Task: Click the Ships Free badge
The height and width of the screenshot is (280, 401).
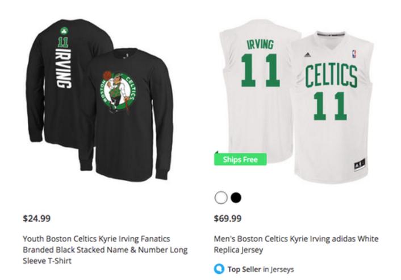Action: tap(241, 159)
